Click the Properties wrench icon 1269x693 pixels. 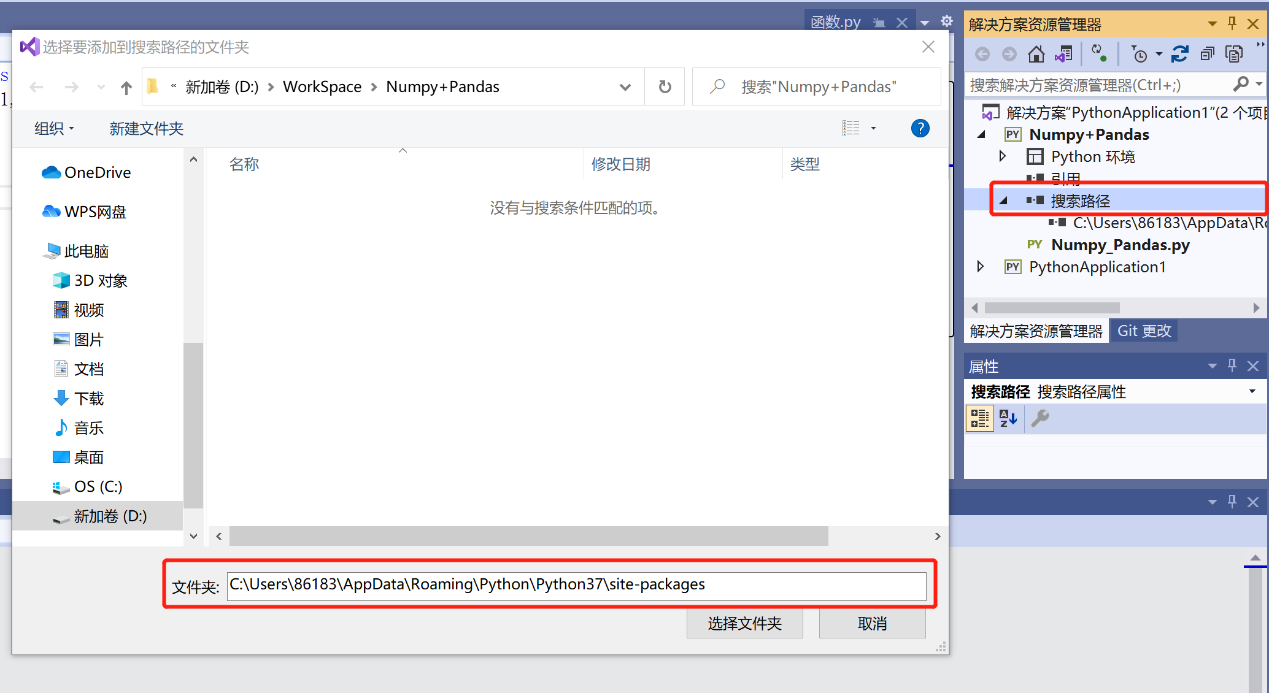[1040, 418]
